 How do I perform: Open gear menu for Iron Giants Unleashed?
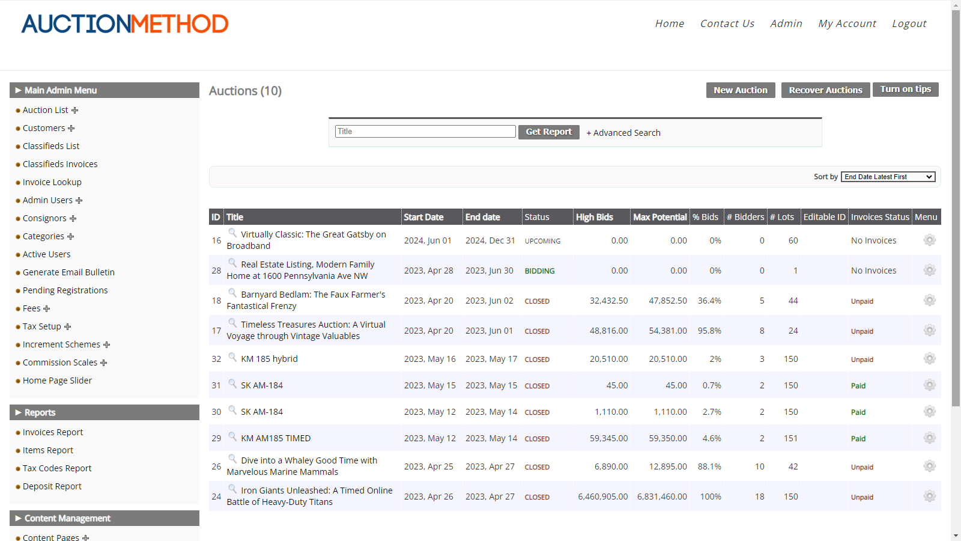[x=929, y=497]
